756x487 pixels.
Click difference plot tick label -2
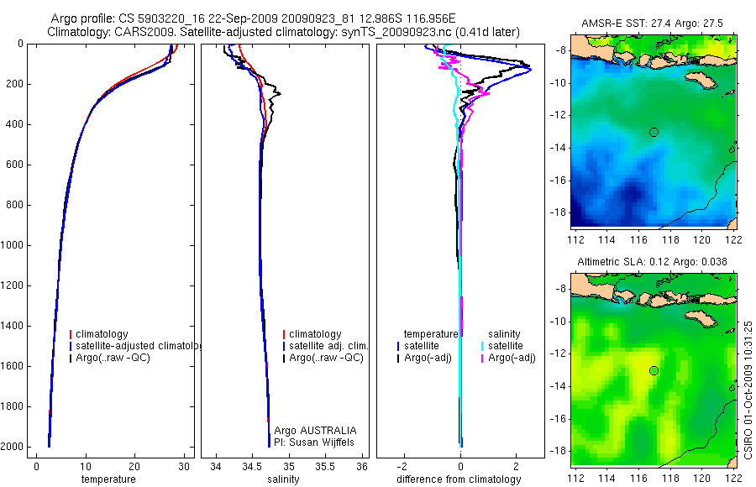click(403, 467)
